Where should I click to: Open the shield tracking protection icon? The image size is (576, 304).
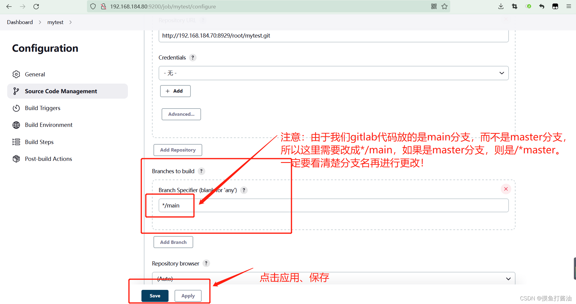[93, 6]
